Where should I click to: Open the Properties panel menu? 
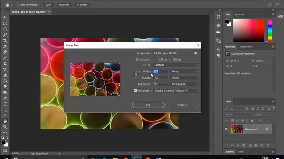pos(273,47)
